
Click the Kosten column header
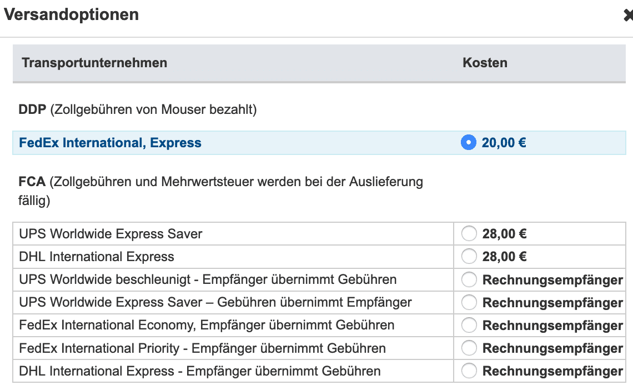[x=485, y=63]
